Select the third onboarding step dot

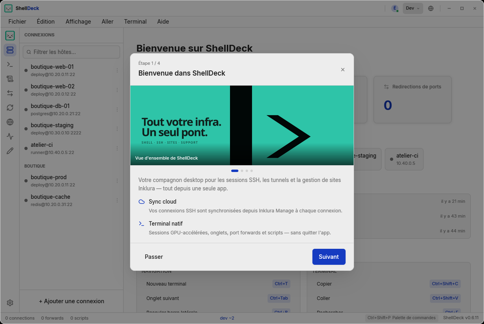point(247,171)
